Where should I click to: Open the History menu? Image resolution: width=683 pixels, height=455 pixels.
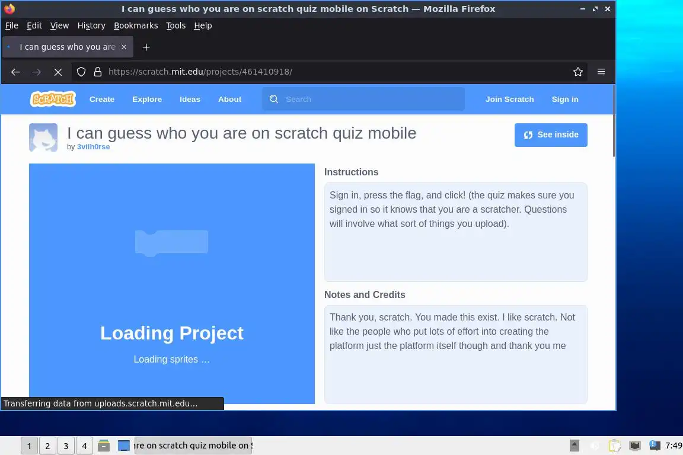click(x=91, y=25)
